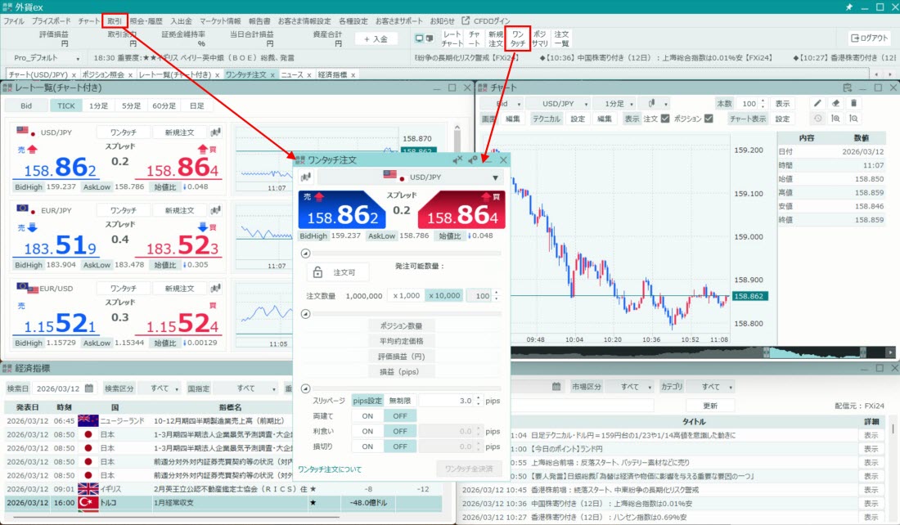Image resolution: width=900 pixels, height=525 pixels.
Task: Click the mute sound icon in ワンタッチ注文 title bar
Action: tap(457, 160)
